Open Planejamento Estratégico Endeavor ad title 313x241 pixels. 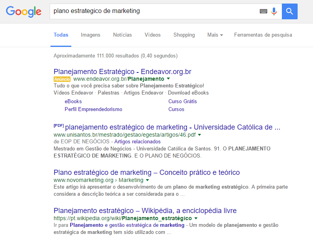(x=122, y=72)
